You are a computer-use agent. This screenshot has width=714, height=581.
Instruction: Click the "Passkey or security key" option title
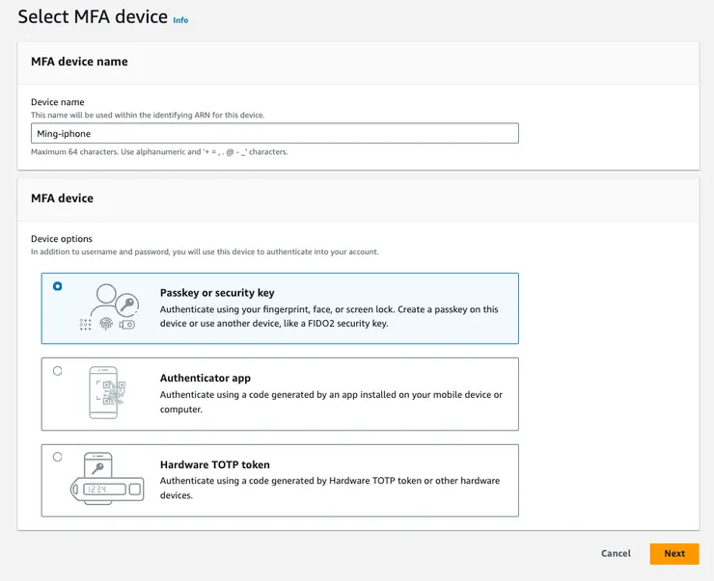point(217,293)
